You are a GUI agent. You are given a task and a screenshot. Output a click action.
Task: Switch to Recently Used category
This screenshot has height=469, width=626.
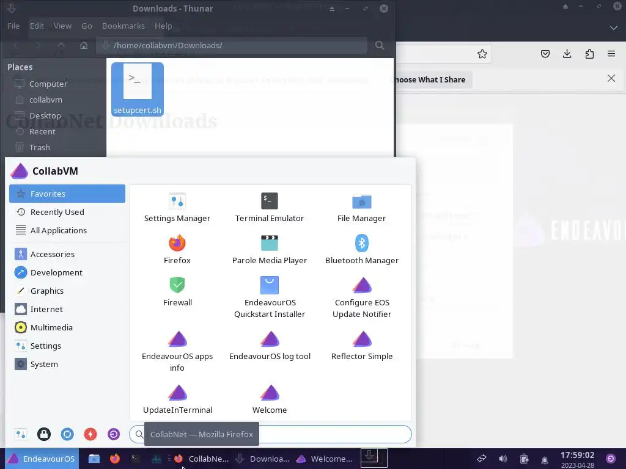[x=67, y=212]
